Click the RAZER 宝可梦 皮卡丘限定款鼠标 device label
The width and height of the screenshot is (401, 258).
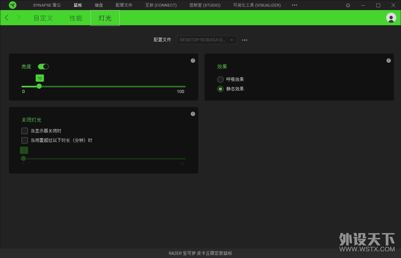[200, 253]
